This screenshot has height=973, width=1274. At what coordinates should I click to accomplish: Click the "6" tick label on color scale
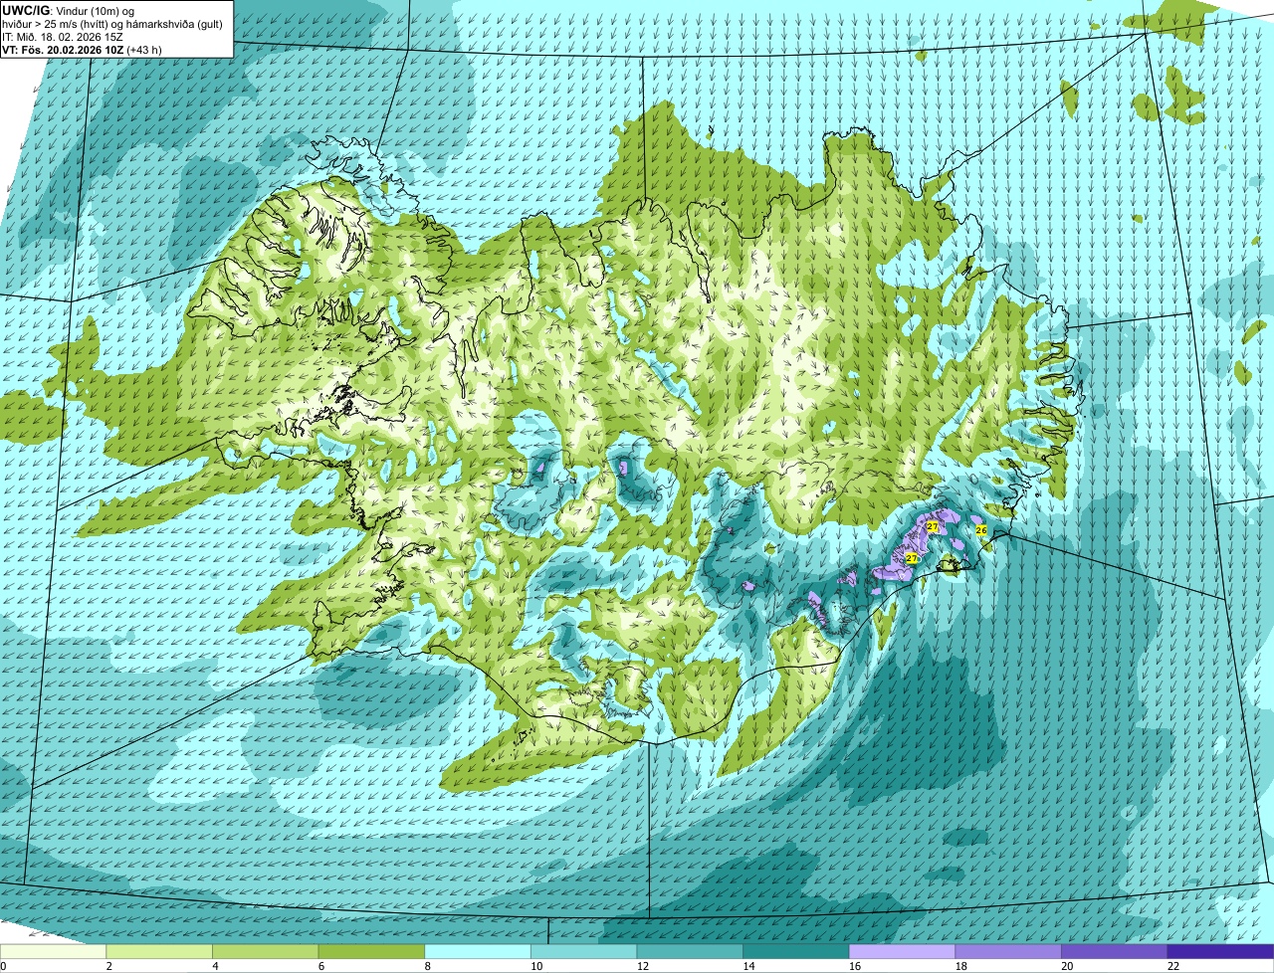click(321, 966)
